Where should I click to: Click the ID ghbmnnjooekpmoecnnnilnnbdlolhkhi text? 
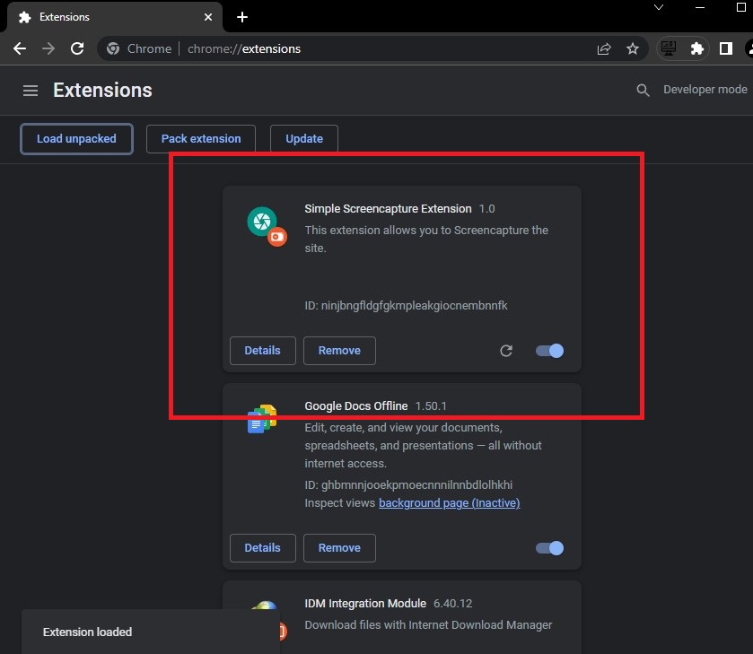(408, 484)
